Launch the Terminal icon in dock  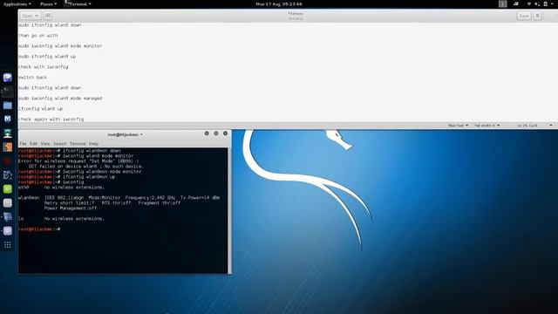[x=8, y=91]
